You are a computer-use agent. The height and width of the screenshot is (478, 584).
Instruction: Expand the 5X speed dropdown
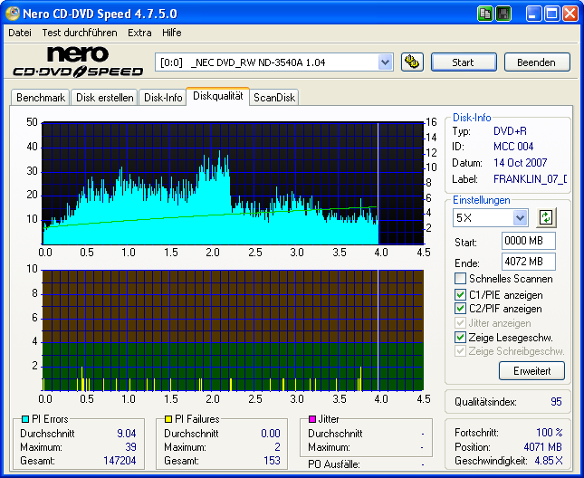(x=520, y=218)
